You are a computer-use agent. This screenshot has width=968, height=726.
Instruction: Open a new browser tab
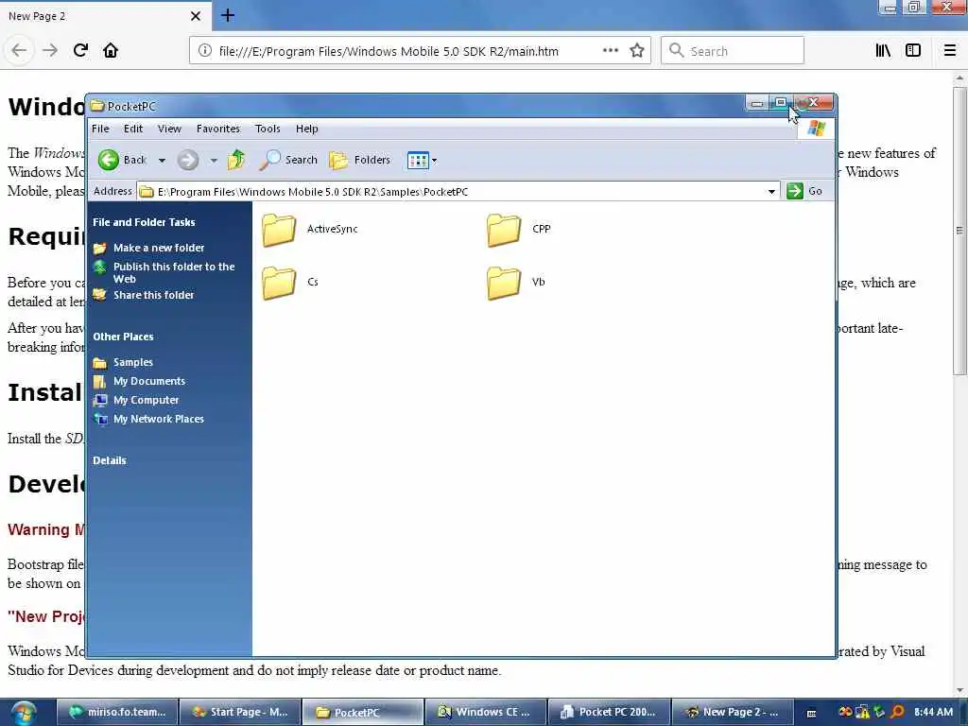[228, 15]
